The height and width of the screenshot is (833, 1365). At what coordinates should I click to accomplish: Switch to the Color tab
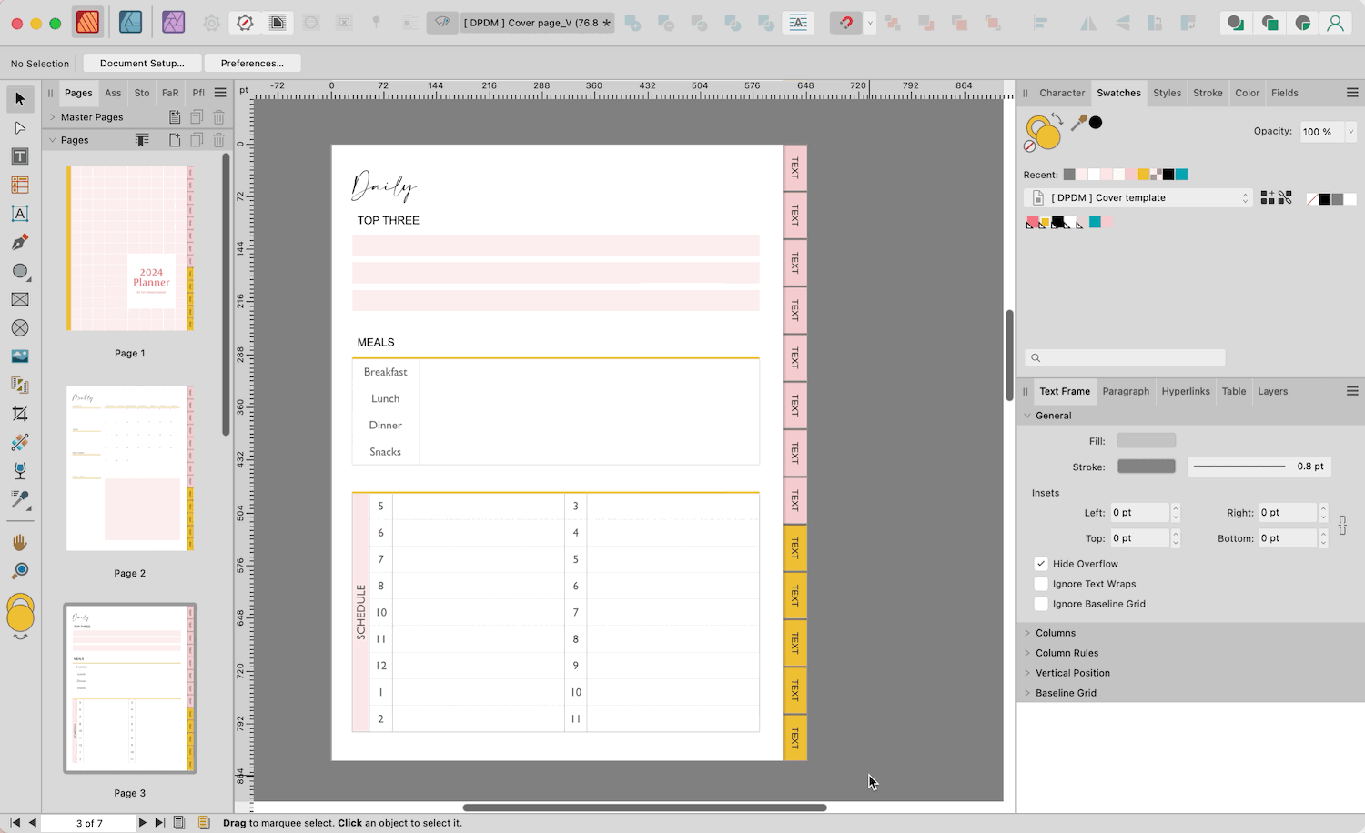1247,92
